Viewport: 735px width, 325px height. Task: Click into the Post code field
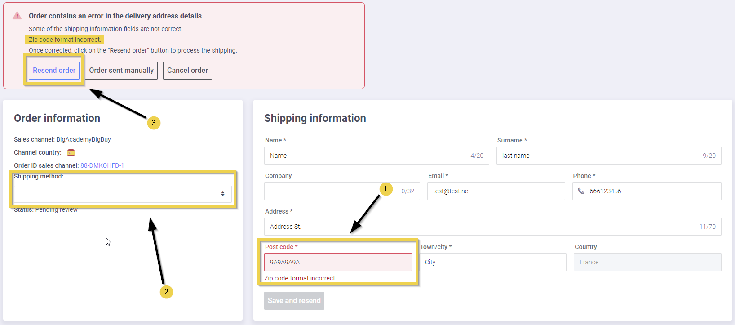pos(337,262)
